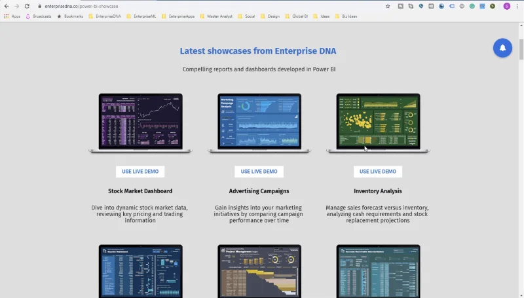Reload the current page
Viewport: 524px width, 298px height.
click(x=27, y=6)
